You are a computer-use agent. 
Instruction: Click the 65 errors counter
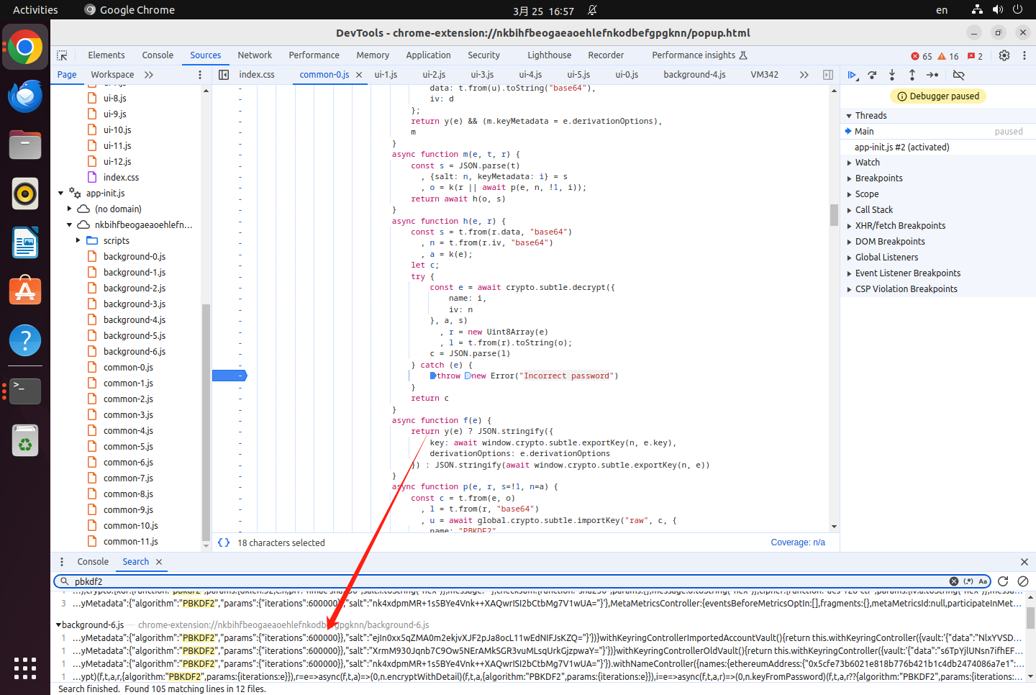point(922,56)
